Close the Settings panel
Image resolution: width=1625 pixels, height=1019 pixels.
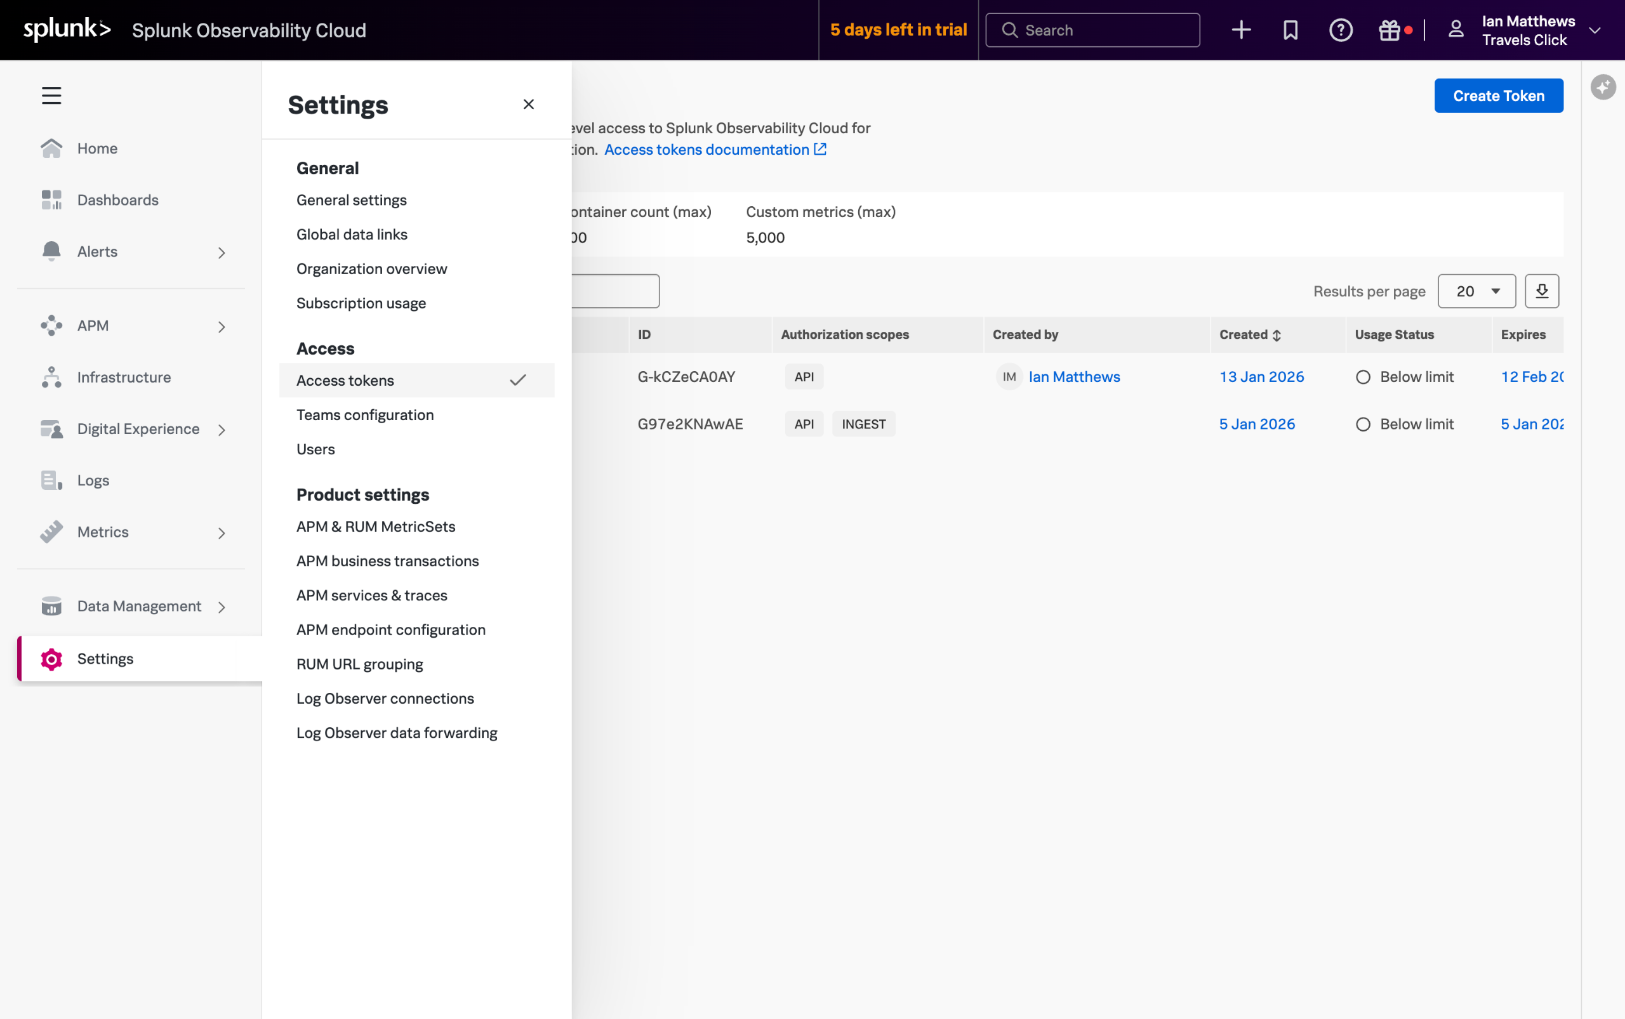click(529, 105)
